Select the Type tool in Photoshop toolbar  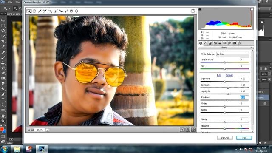pyautogui.click(x=3, y=100)
